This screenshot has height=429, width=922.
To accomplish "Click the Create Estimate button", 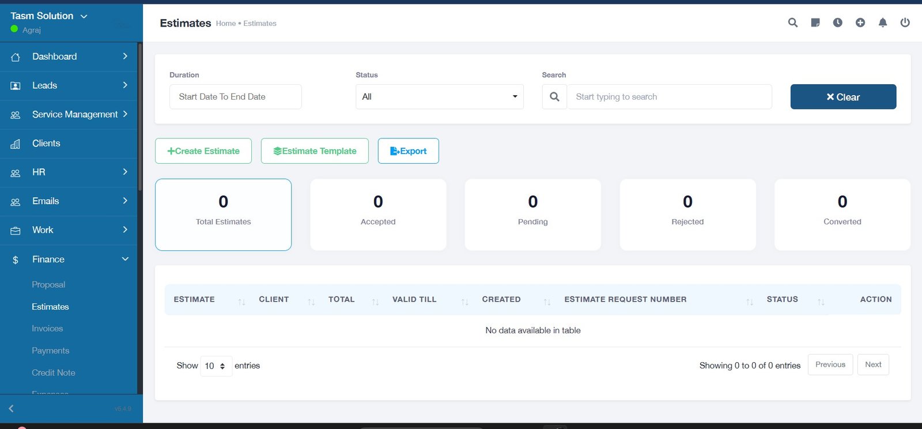I will 203,151.
